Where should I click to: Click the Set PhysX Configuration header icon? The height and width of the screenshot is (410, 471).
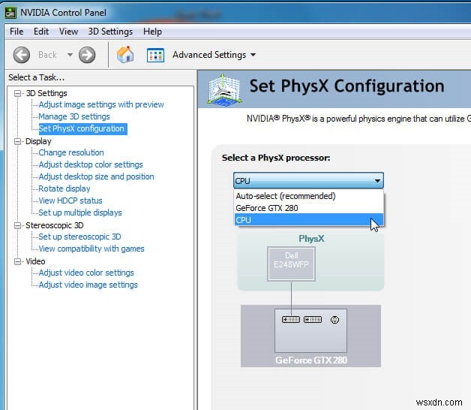click(224, 90)
